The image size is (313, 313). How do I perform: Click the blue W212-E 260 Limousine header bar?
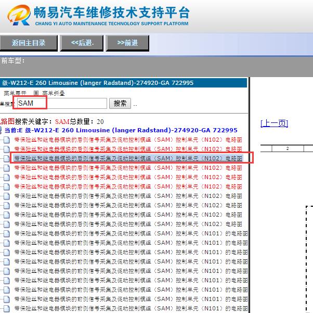(x=123, y=83)
